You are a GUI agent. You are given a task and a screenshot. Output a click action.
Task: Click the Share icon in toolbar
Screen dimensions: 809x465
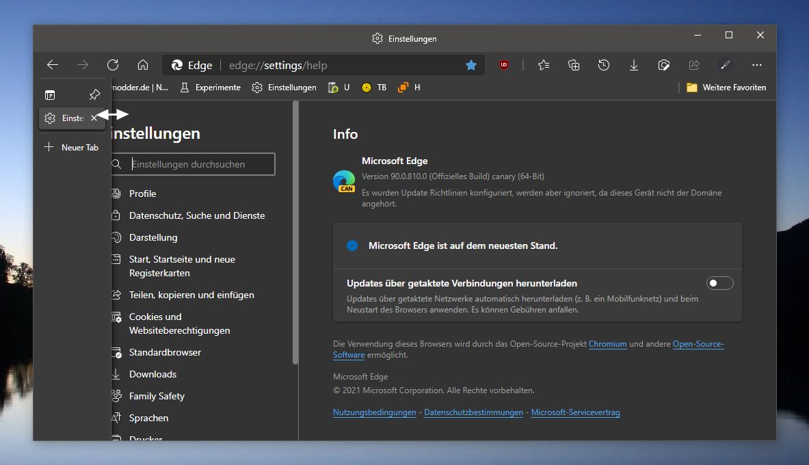(x=695, y=65)
